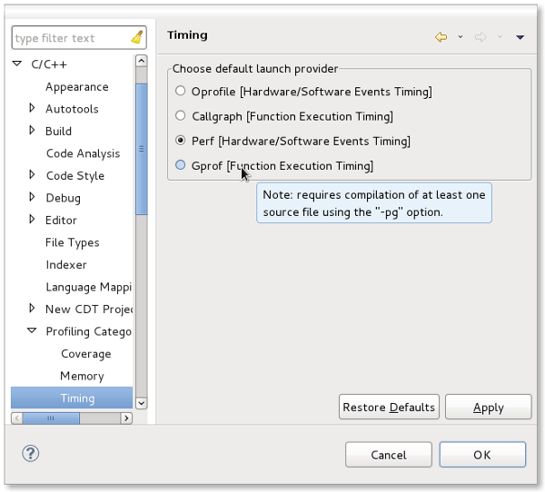The image size is (545, 492).
Task: Click the C/C++ tree label
Action: [49, 64]
